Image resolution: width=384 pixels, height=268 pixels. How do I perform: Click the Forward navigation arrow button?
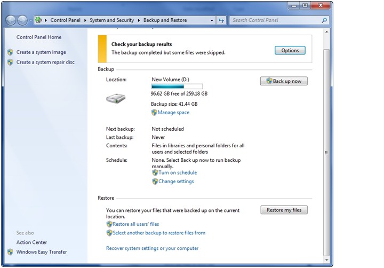pos(22,20)
